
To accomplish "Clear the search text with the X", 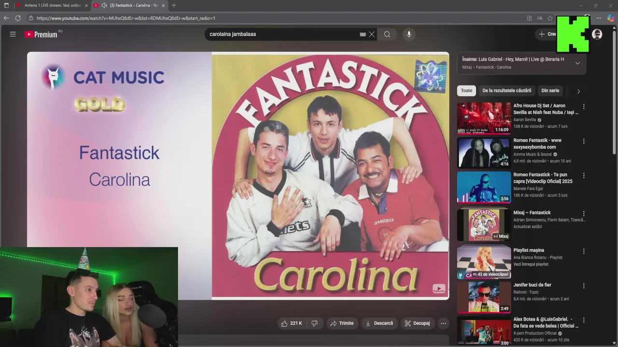I will 372,34.
